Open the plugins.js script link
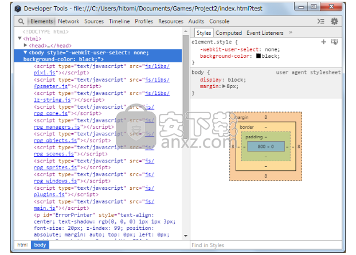 [x=49, y=194]
